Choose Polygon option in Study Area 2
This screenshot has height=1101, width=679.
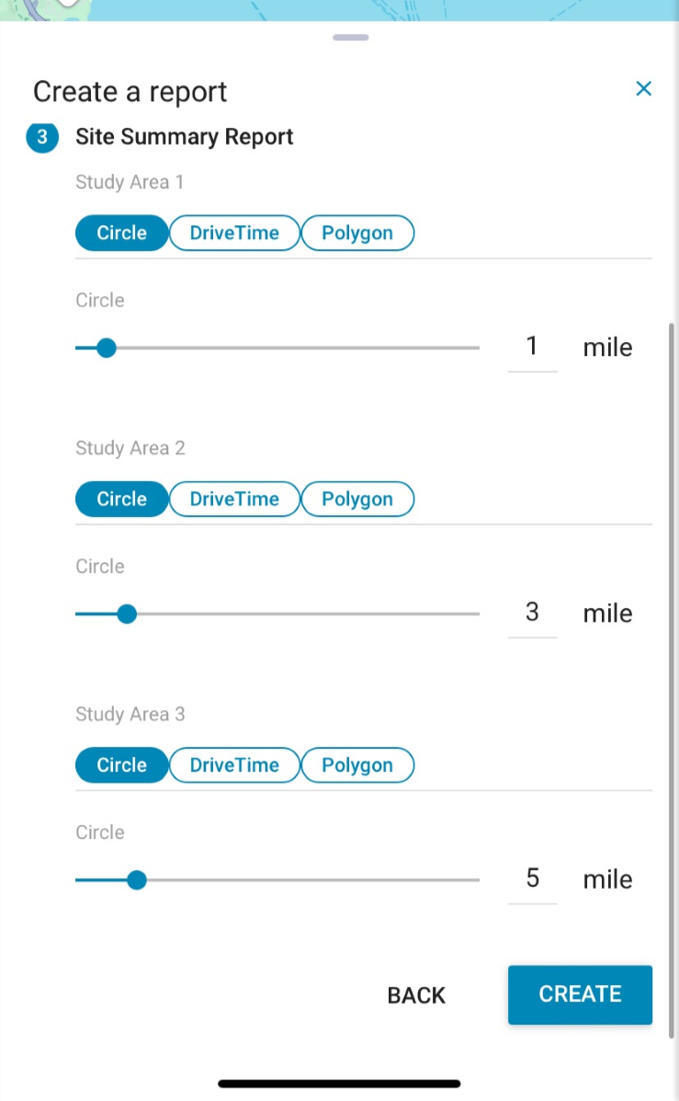[357, 499]
